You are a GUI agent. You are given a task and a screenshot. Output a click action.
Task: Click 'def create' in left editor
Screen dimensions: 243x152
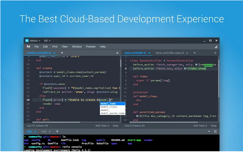coord(44,68)
